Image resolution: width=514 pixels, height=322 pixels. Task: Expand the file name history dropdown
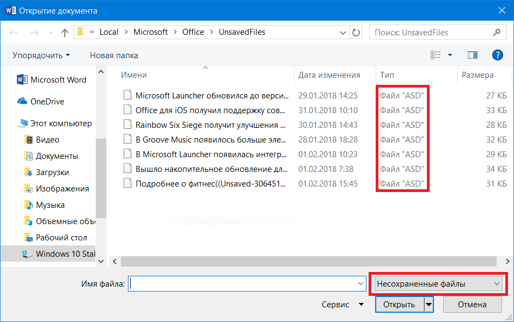tap(361, 284)
